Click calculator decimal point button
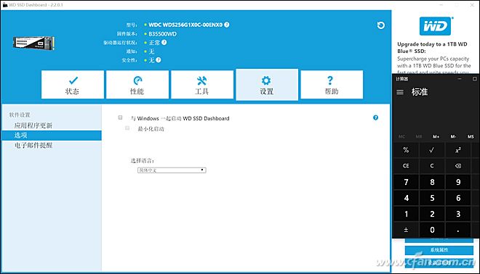The height and width of the screenshot is (274, 480). [458, 230]
